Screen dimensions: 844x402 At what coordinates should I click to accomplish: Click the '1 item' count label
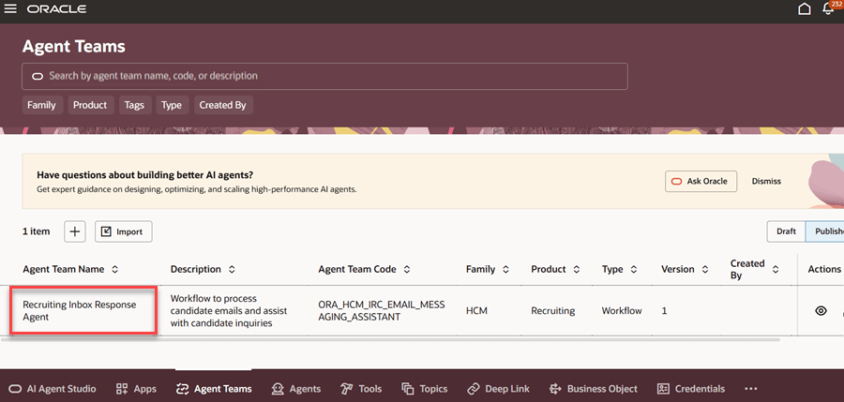(x=36, y=231)
